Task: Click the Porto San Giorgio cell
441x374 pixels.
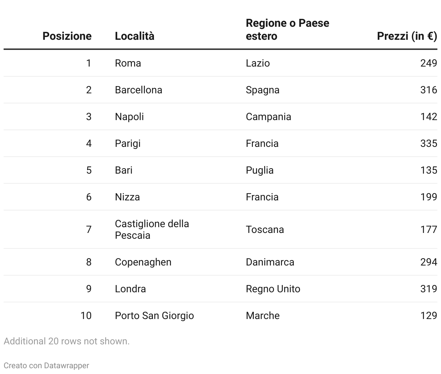Action: (x=154, y=316)
